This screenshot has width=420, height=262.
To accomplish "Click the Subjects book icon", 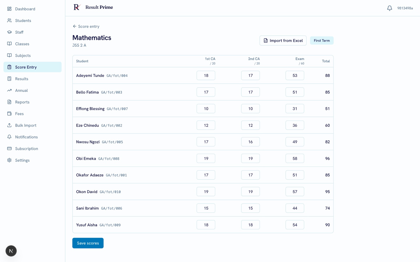I will click(x=9, y=55).
